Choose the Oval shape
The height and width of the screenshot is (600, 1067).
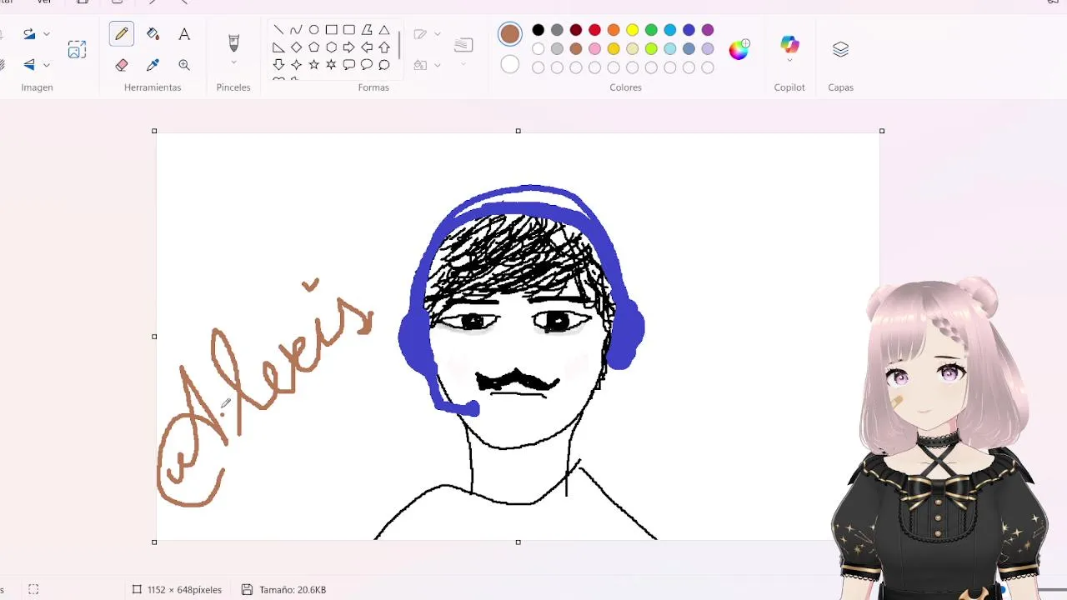(313, 30)
